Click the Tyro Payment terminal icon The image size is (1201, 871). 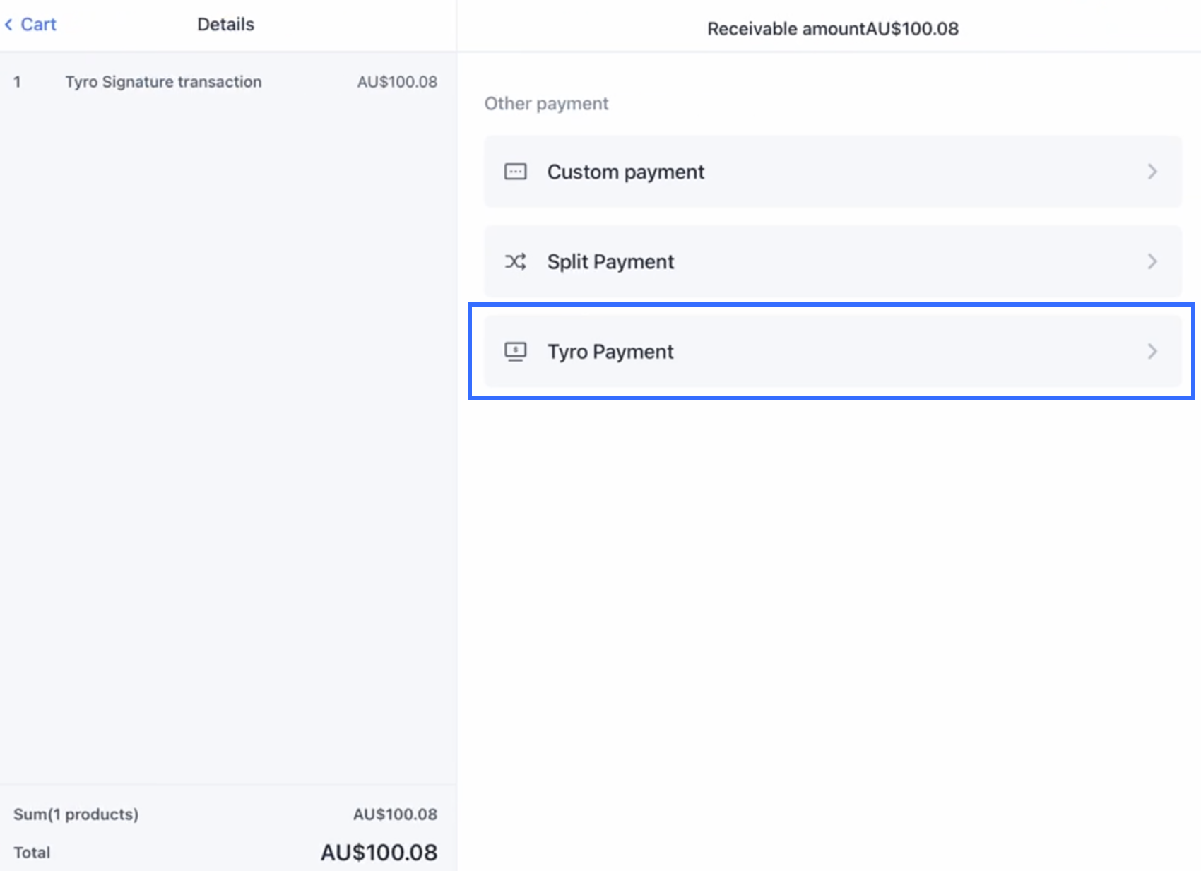click(x=515, y=351)
